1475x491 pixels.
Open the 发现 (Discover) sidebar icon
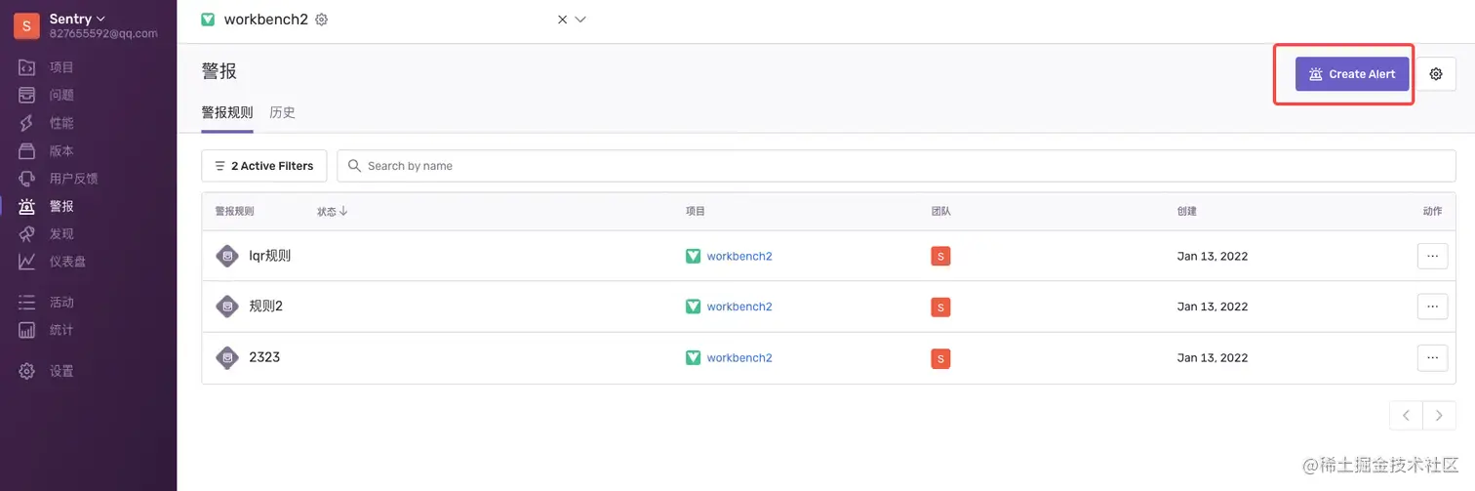point(27,233)
